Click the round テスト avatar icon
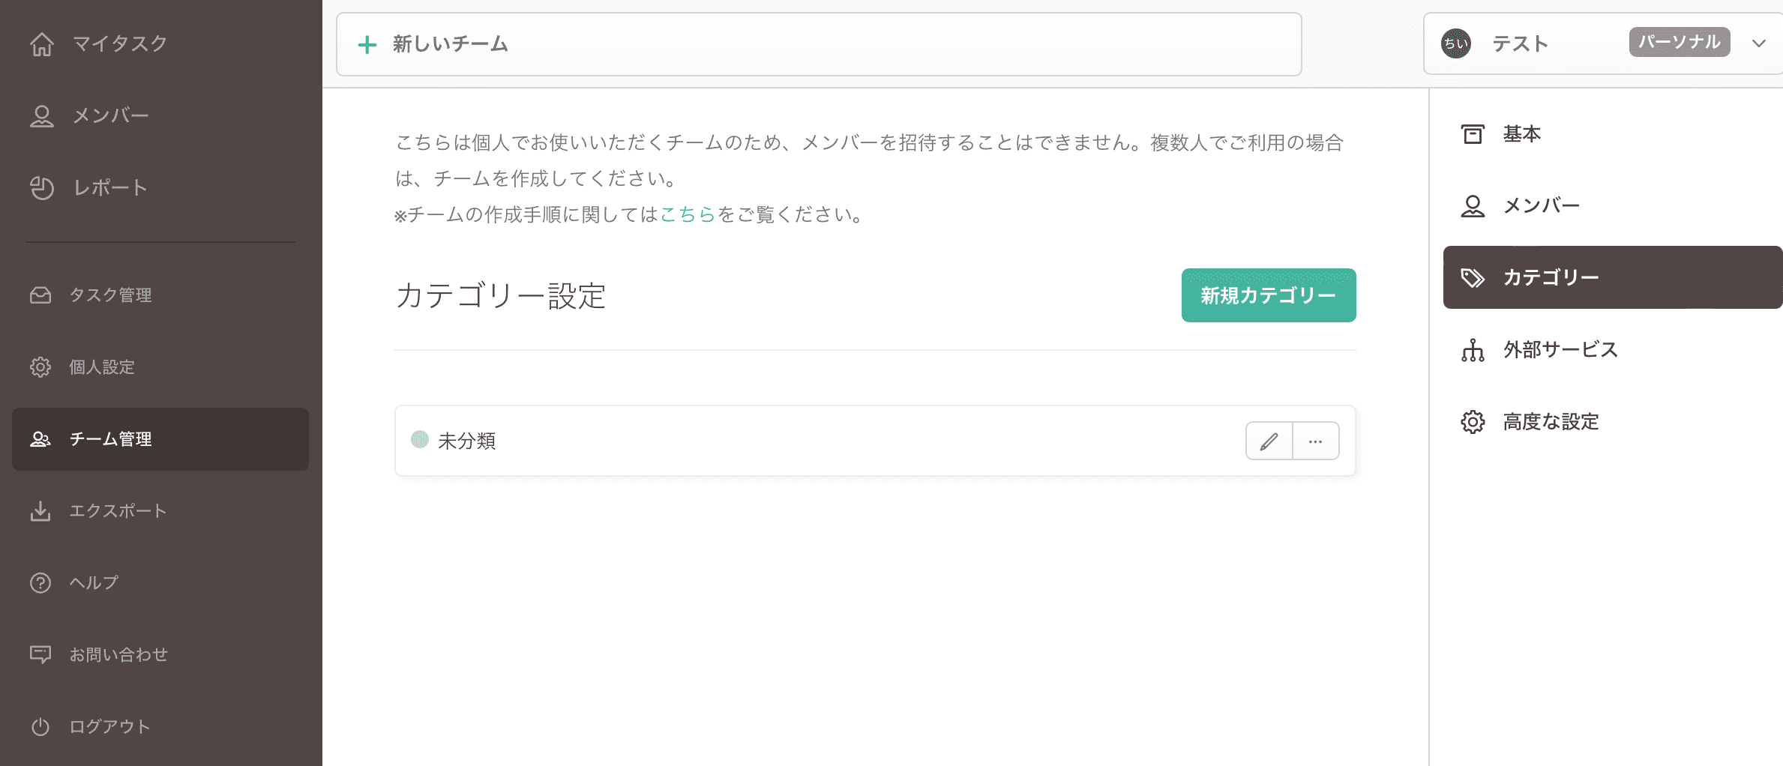This screenshot has width=1783, height=766. tap(1456, 43)
